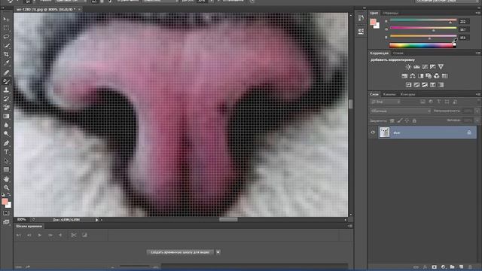Switch to the Channels tab

[x=389, y=94]
